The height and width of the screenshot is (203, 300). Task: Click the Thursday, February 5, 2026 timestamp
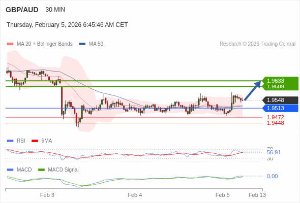point(67,25)
